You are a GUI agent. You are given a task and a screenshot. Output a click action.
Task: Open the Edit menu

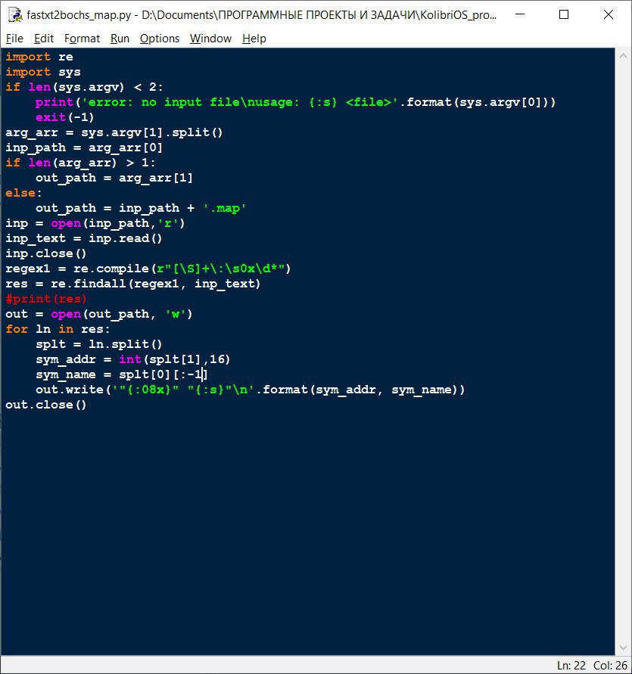pos(44,39)
